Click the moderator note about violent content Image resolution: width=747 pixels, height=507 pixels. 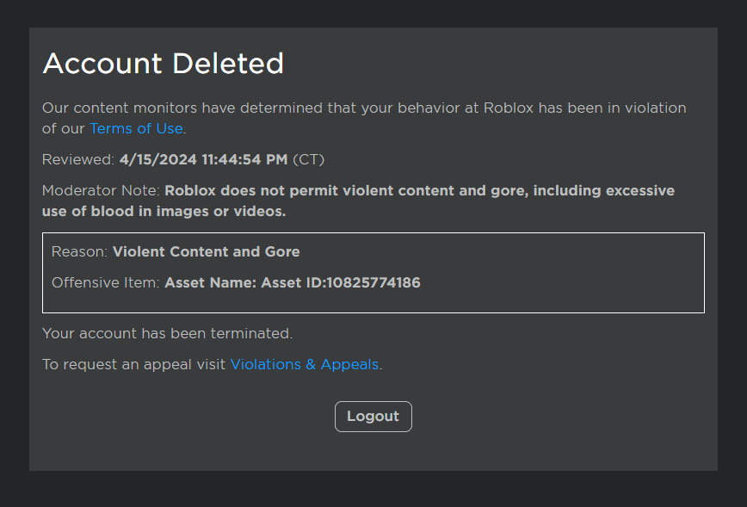358,201
